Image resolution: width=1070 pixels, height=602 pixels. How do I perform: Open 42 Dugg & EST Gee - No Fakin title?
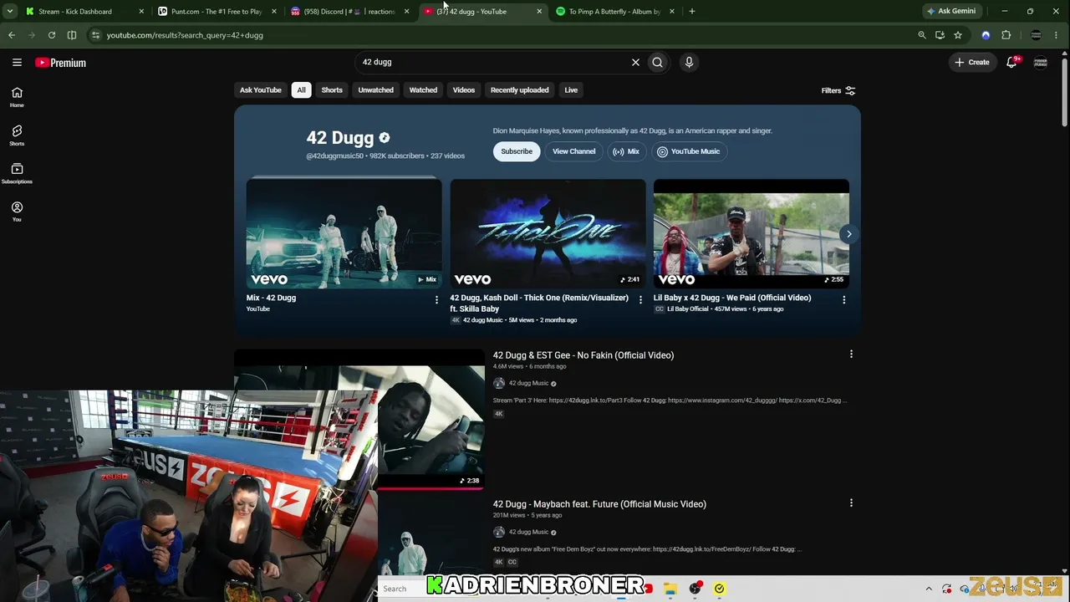pos(583,355)
